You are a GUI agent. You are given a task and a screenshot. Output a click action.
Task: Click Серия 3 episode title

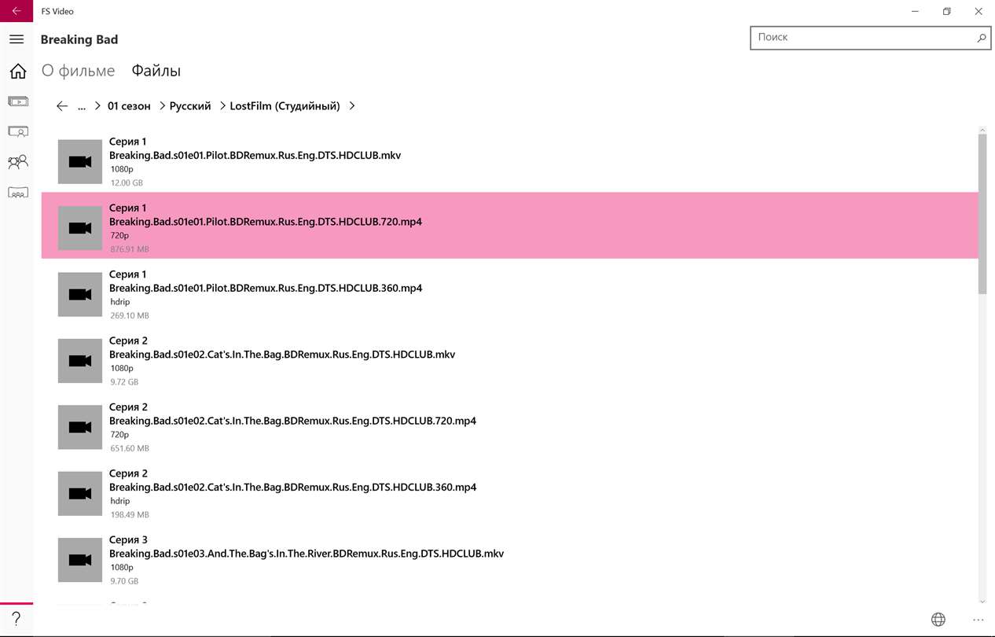click(128, 540)
